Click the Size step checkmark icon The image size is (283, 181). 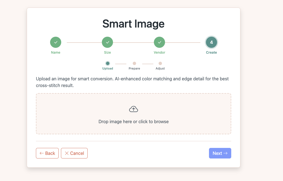coord(107,42)
